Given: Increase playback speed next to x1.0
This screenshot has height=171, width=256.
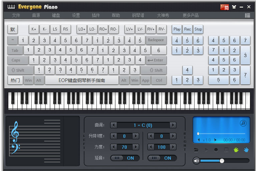Looking at the screenshot, I should click(215, 140).
